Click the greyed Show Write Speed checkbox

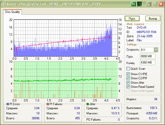[128, 91]
